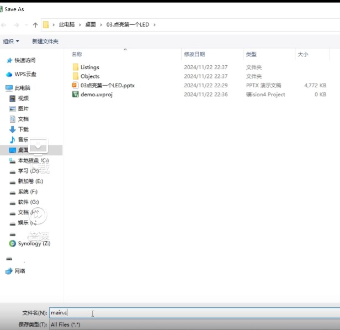Click the Synology drive icon
Screen dimensions: 340x330
pyautogui.click(x=13, y=244)
